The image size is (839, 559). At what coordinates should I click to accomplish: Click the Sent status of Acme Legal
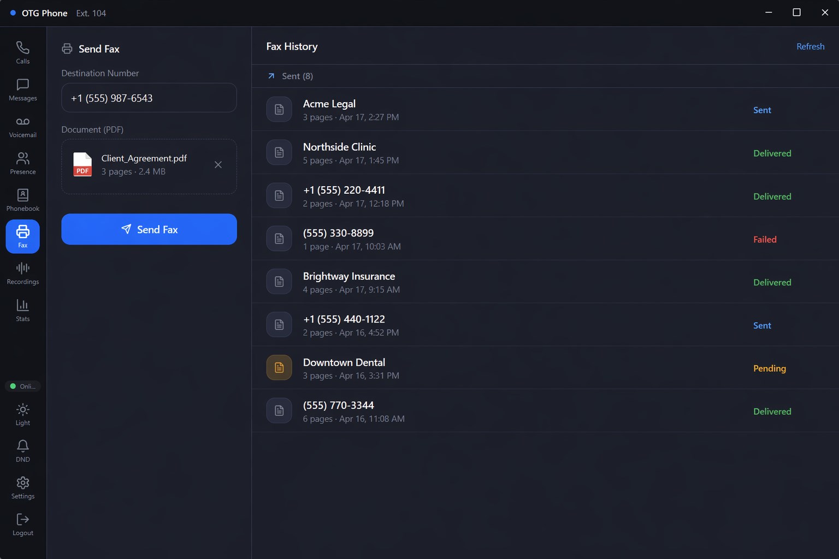(762, 110)
